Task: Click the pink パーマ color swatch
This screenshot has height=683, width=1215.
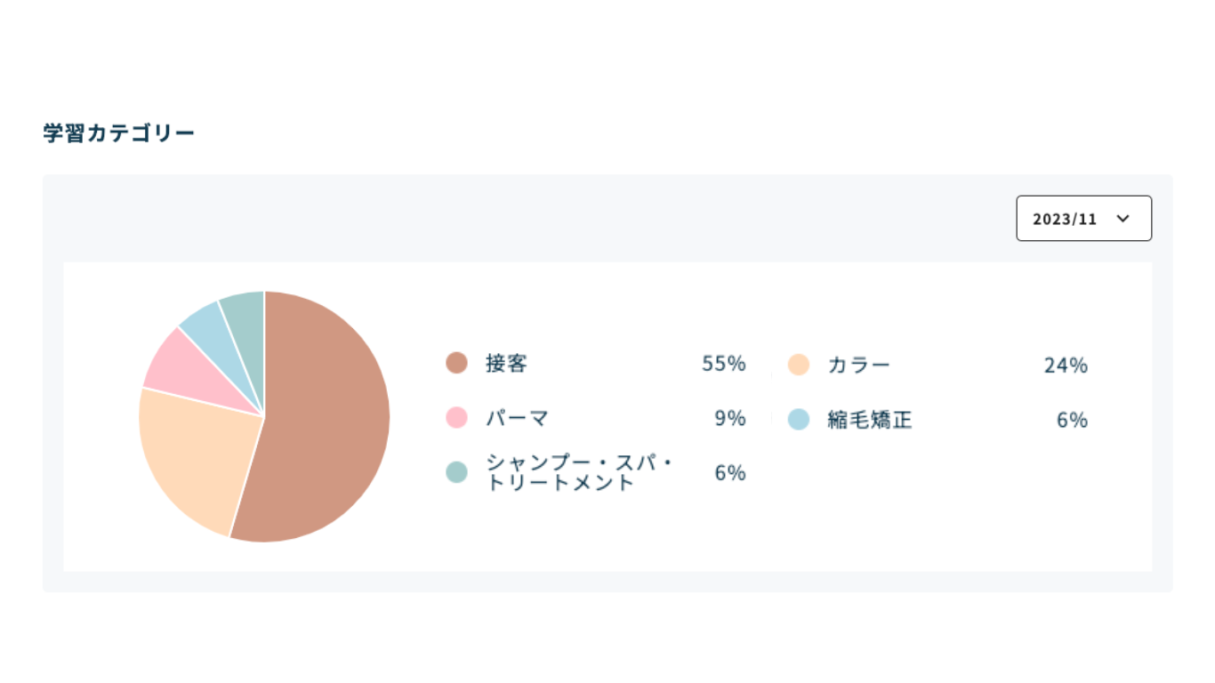Action: point(455,418)
